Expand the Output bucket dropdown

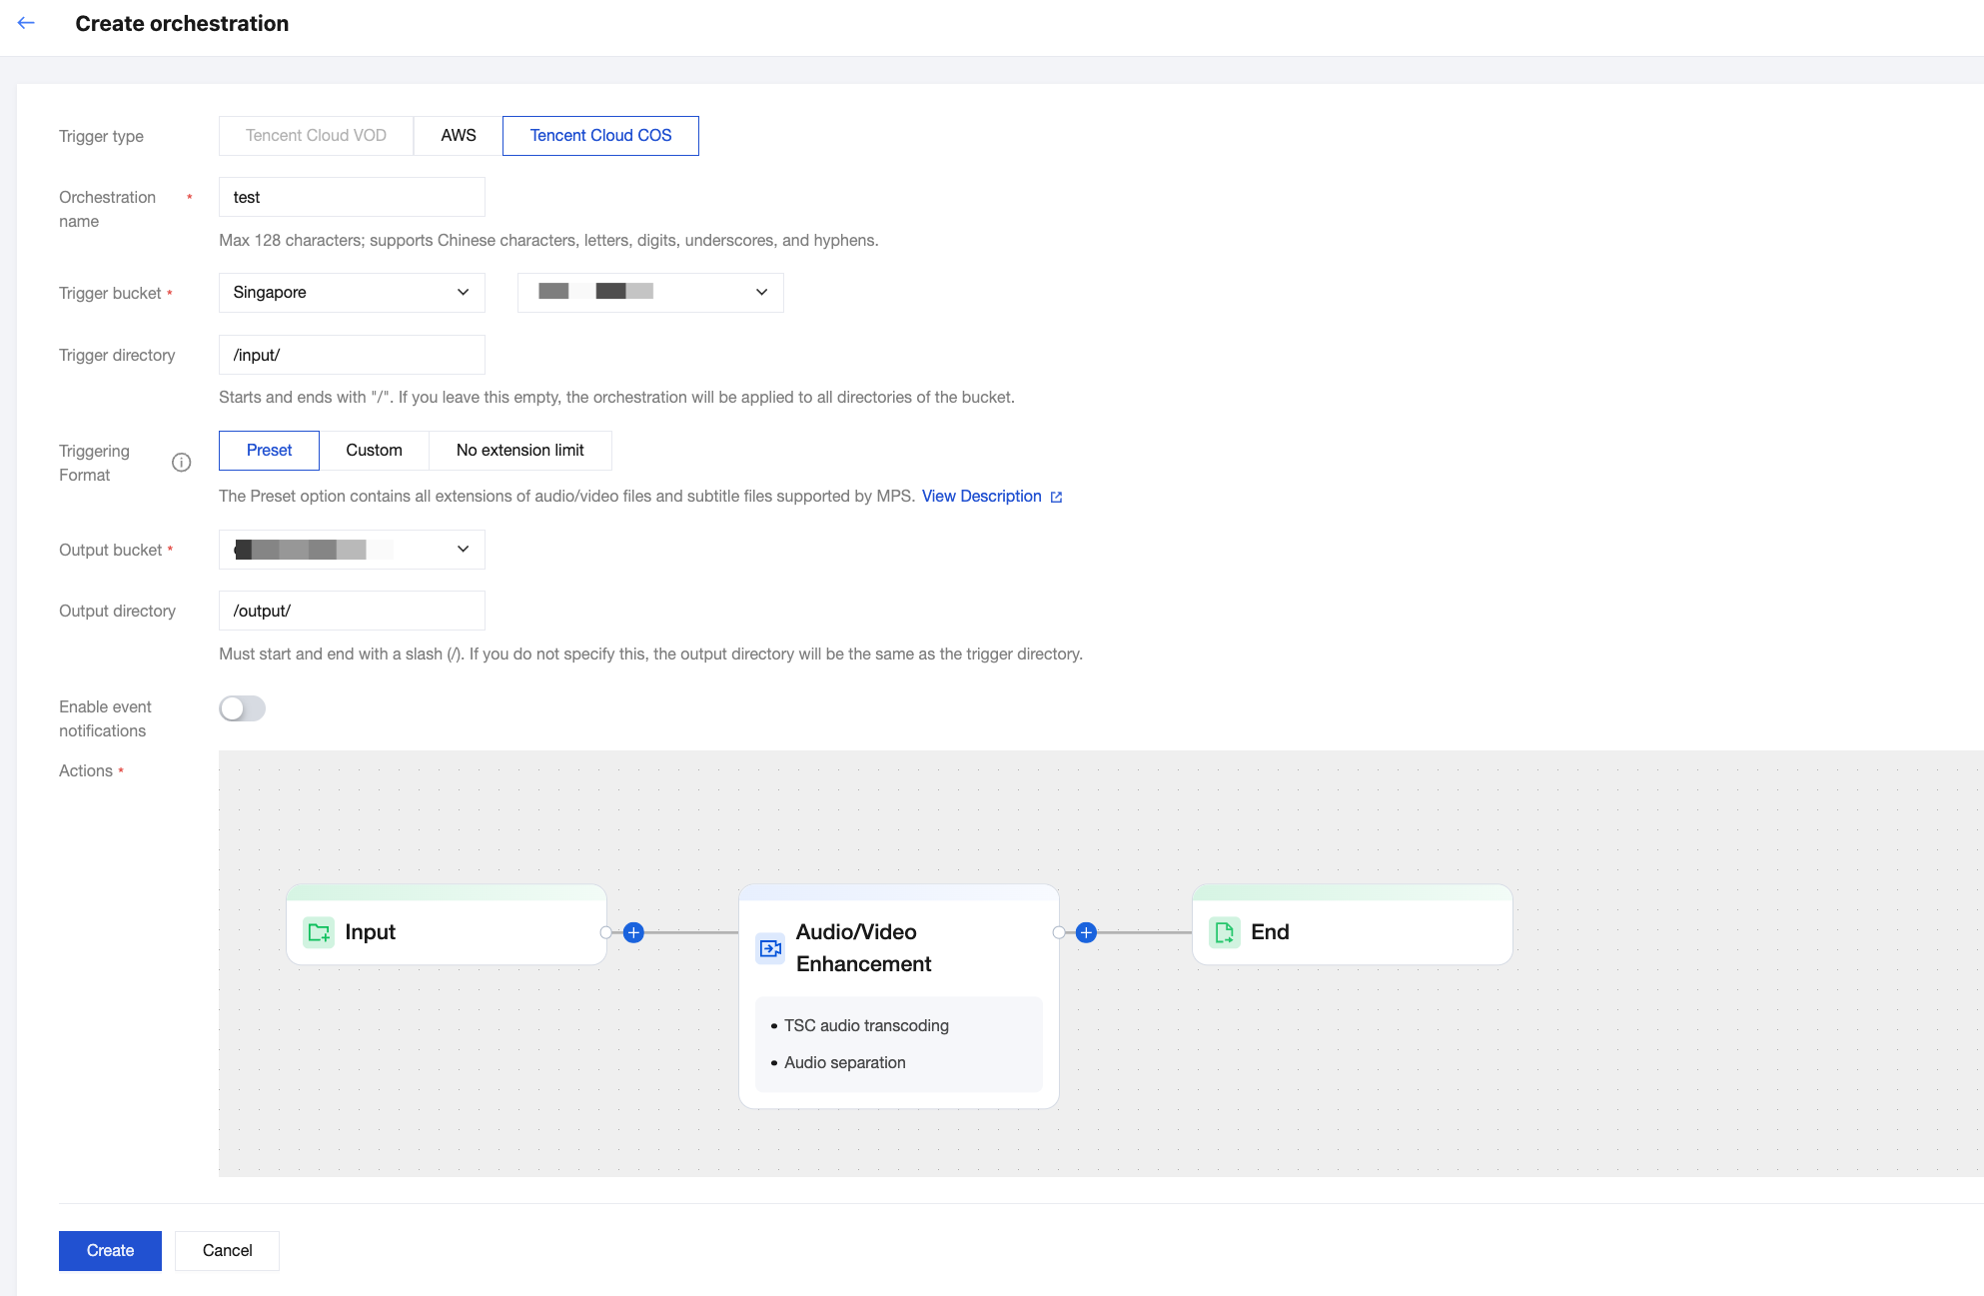(352, 550)
